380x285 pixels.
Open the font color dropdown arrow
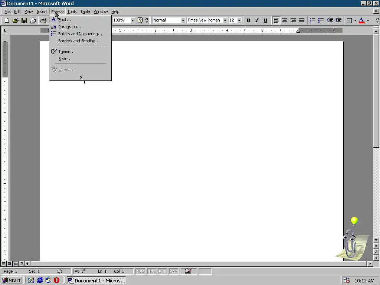click(x=368, y=21)
